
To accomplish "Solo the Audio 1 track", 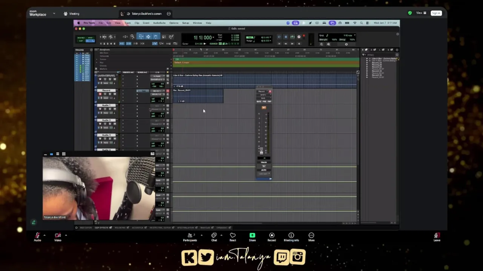I will click(110, 109).
